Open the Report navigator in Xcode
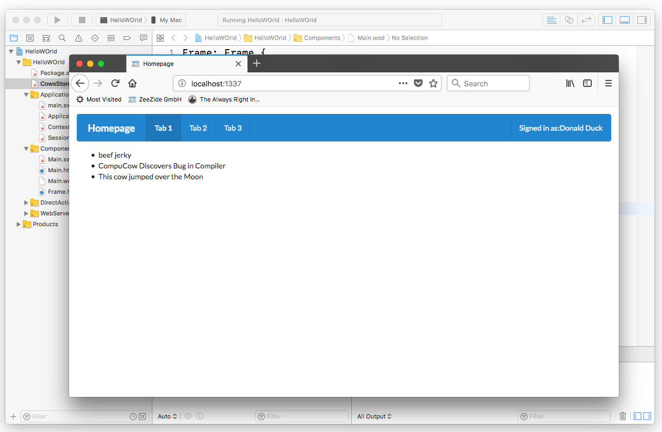 tap(143, 38)
